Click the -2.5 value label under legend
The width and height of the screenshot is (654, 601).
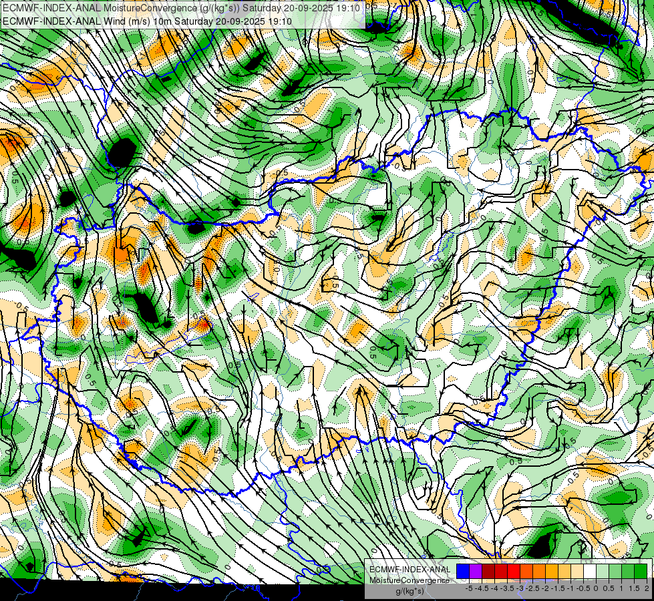click(532, 588)
